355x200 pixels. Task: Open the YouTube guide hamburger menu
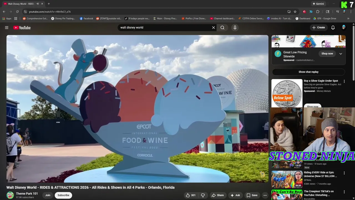pyautogui.click(x=7, y=27)
